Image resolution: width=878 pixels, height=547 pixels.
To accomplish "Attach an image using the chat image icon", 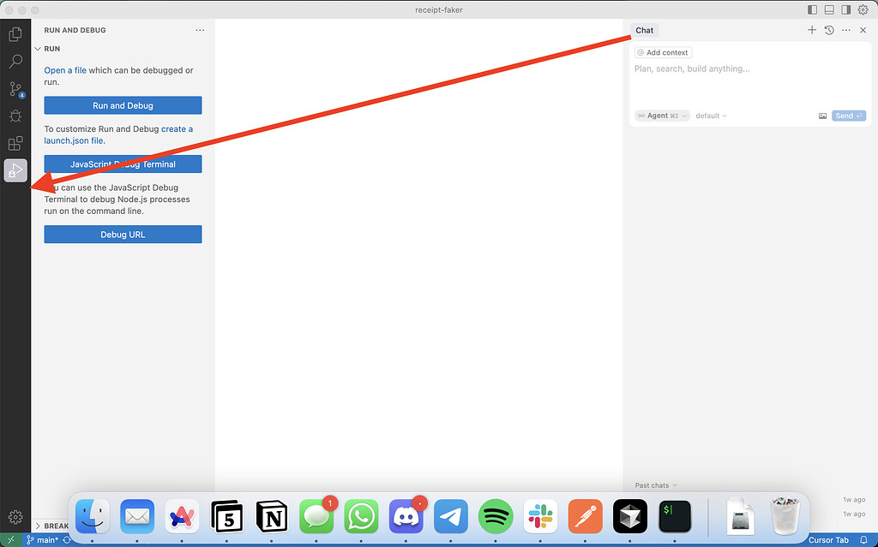I will click(x=822, y=116).
